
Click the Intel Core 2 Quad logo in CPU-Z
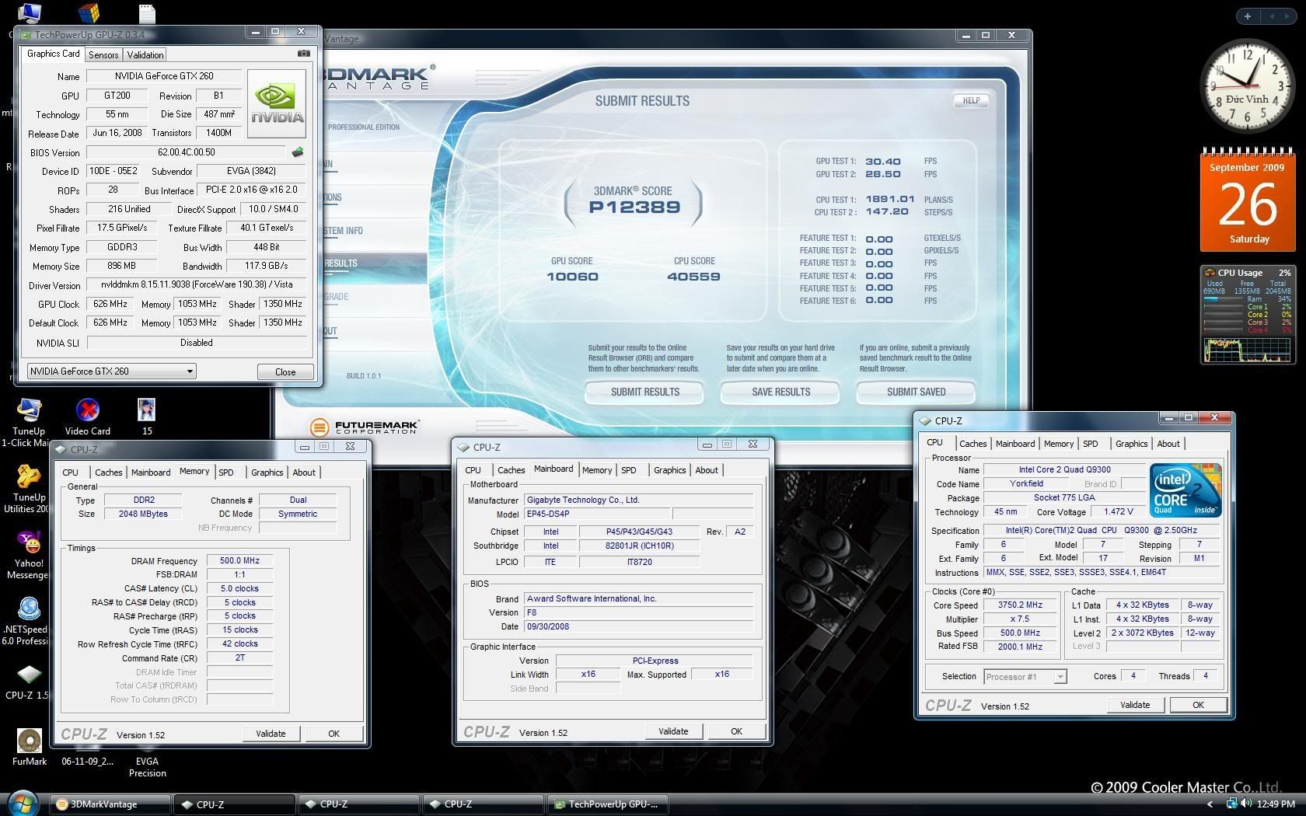1186,490
